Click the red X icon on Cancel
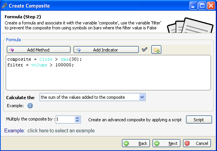The height and width of the screenshot is (151, 217). click(x=187, y=143)
